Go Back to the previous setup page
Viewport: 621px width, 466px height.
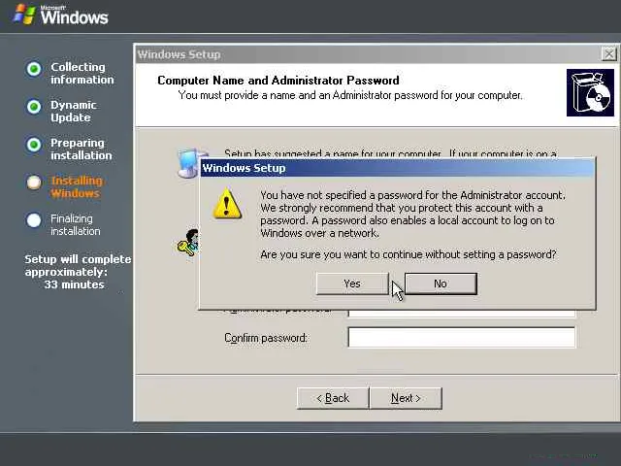(333, 398)
